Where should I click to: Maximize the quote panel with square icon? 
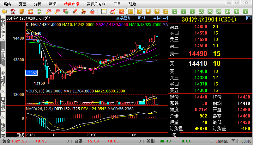coord(165,18)
